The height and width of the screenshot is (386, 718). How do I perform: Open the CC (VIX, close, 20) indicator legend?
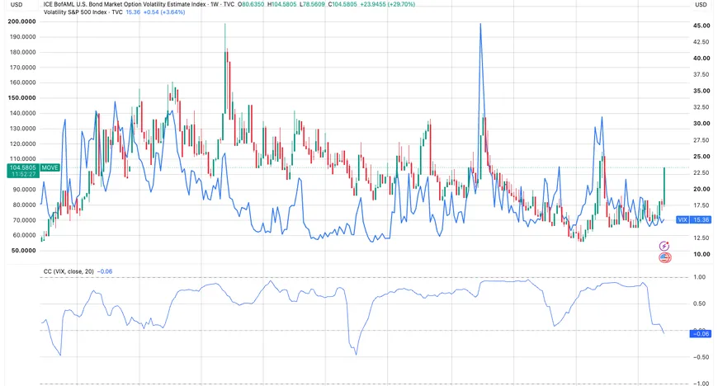point(68,271)
